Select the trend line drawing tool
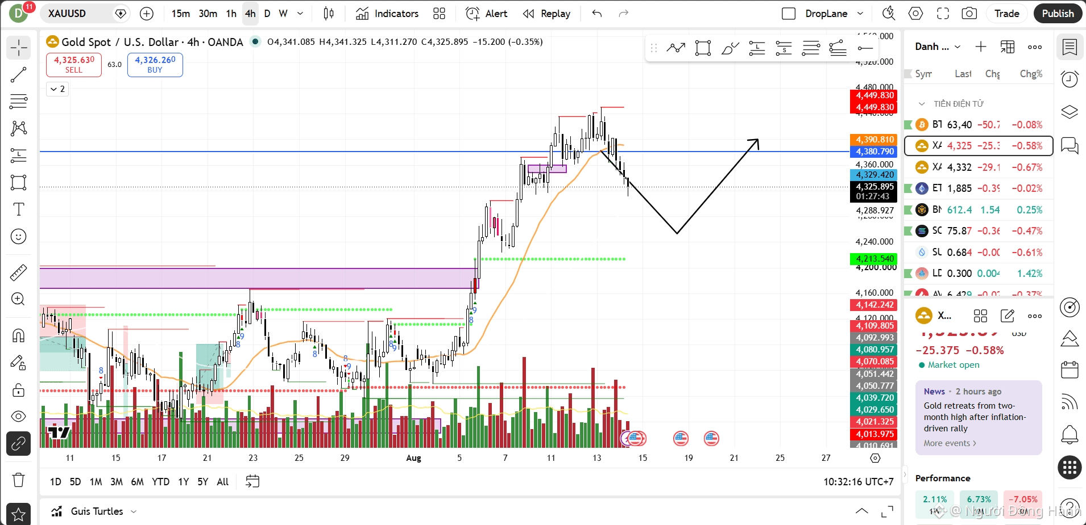Screen dimensions: 1086x525 coord(18,74)
